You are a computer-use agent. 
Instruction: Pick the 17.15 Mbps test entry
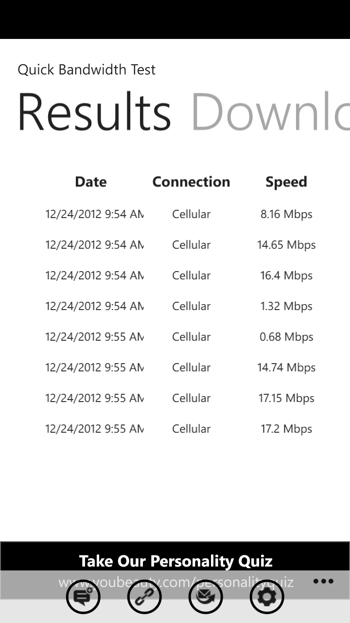click(x=286, y=398)
